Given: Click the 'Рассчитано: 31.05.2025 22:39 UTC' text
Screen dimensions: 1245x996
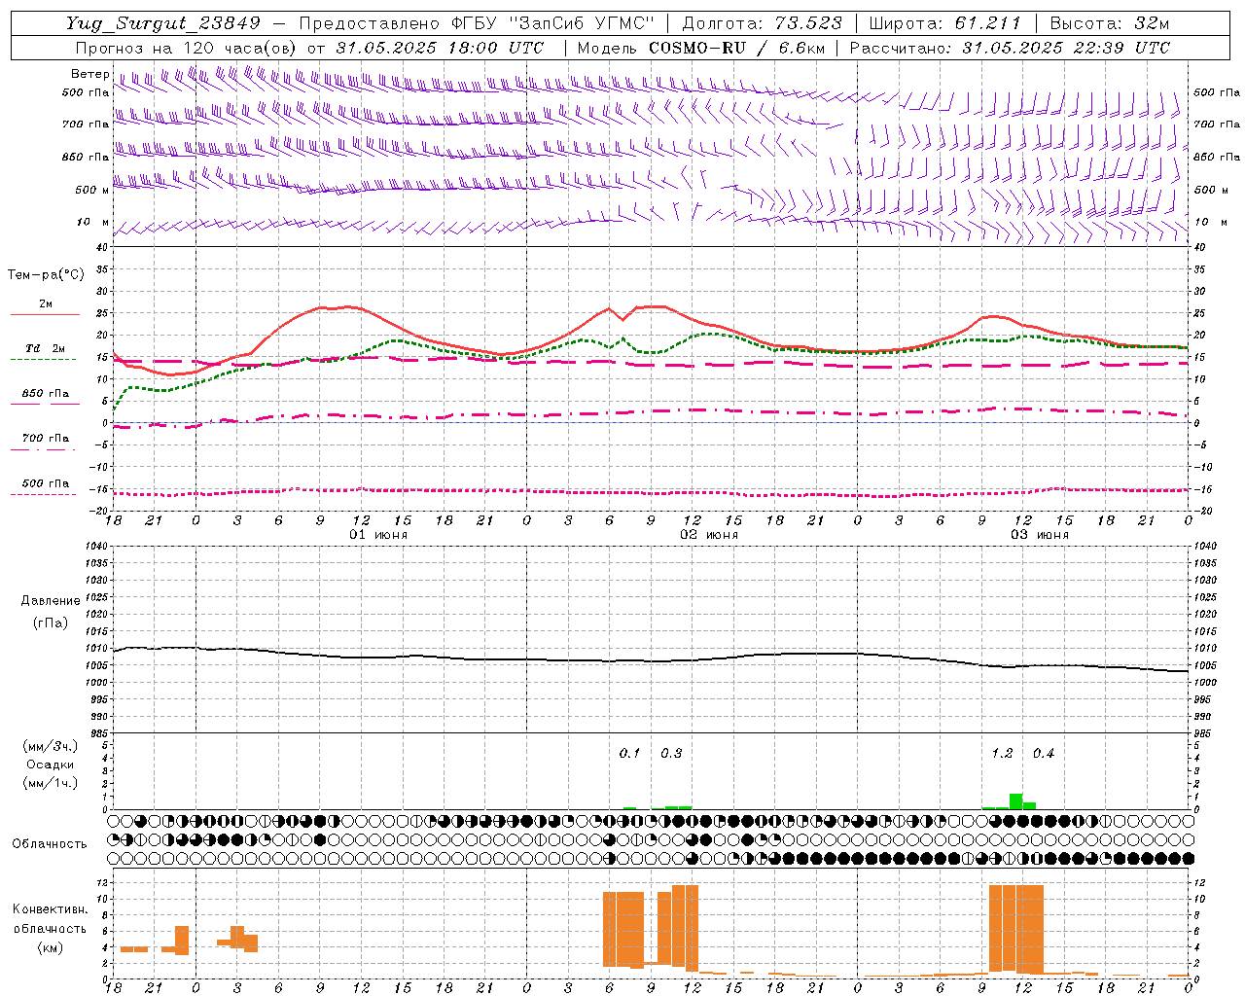Looking at the screenshot, I should click(1010, 48).
